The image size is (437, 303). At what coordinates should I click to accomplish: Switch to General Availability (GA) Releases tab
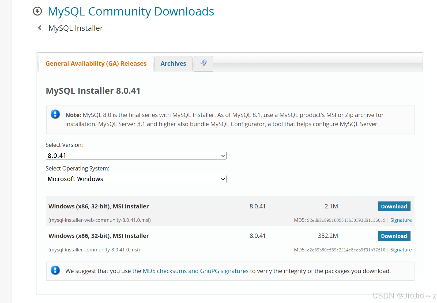(96, 64)
